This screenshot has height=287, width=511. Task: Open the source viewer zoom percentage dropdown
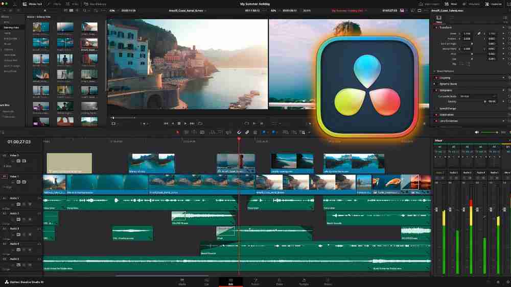tap(113, 10)
